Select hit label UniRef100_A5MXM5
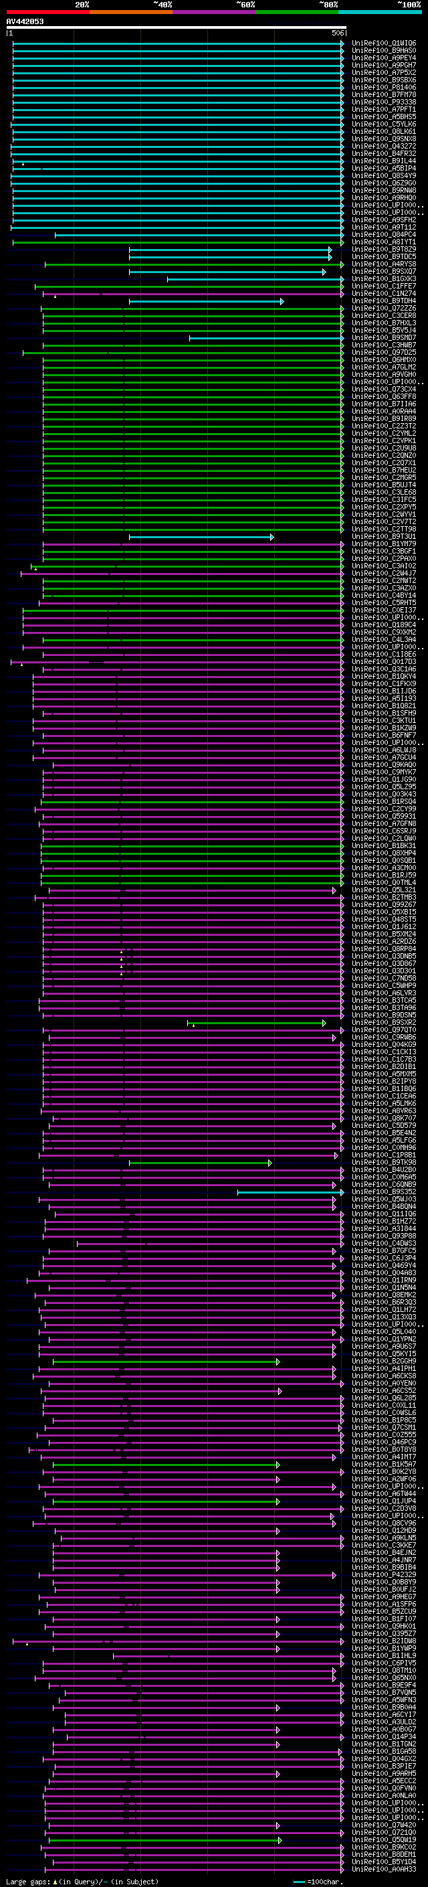The image size is (428, 1887). (x=383, y=1074)
